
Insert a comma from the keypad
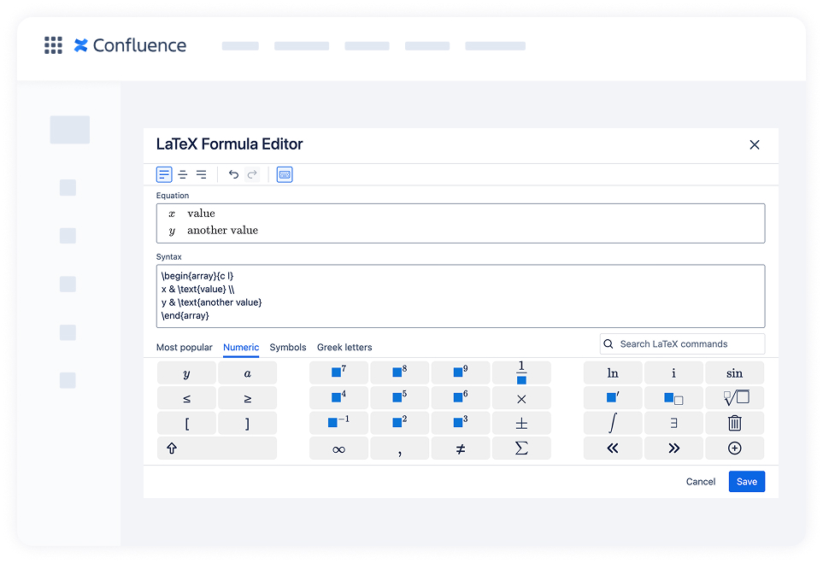click(x=399, y=449)
